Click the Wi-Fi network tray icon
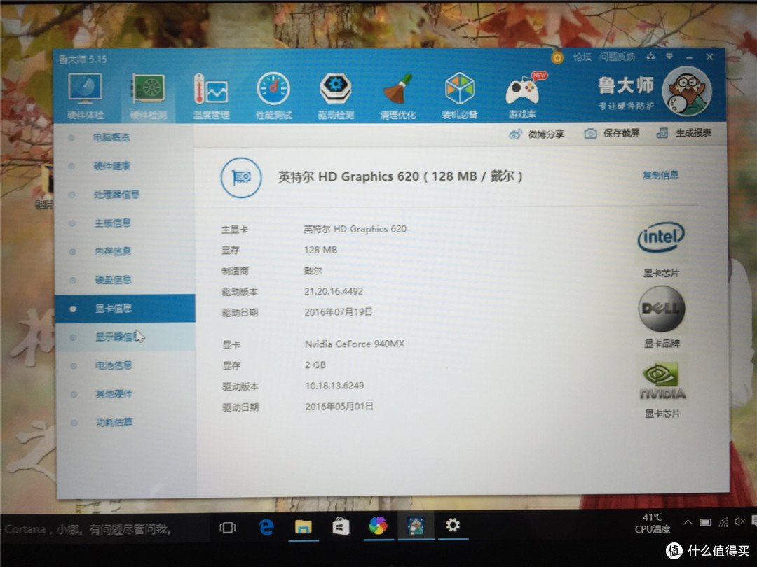 pyautogui.click(x=723, y=522)
